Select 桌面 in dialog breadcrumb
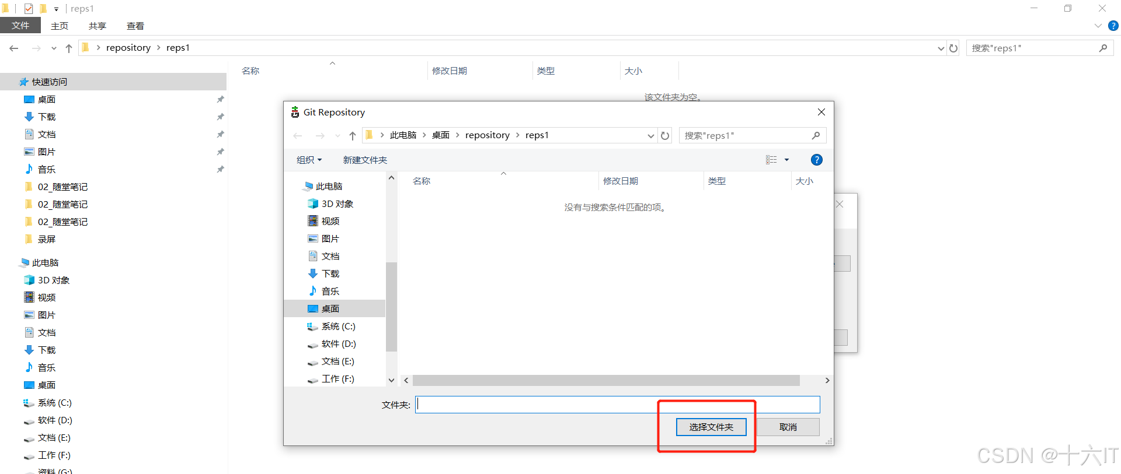 point(441,135)
